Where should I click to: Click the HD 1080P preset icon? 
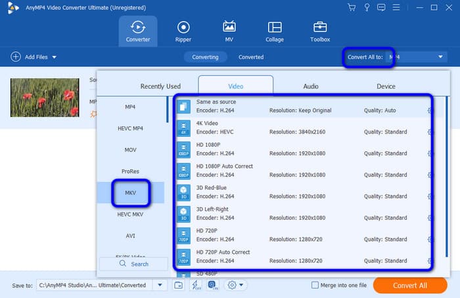pyautogui.click(x=183, y=149)
